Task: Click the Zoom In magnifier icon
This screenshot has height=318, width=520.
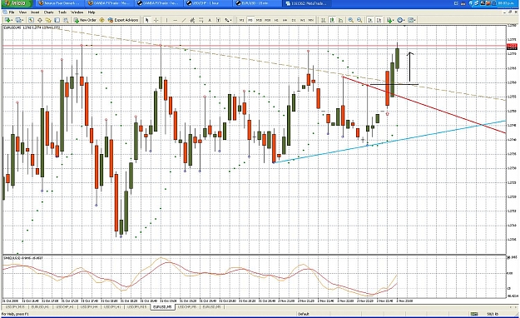Action: [350, 20]
